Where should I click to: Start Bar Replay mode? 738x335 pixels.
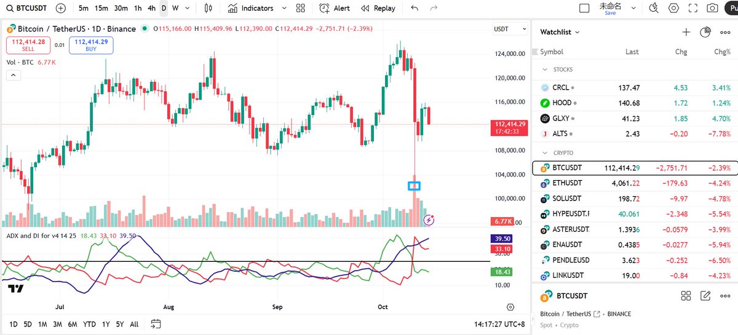click(x=378, y=9)
